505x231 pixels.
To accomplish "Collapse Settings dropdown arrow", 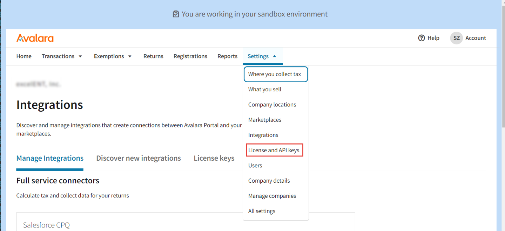I will click(x=275, y=56).
